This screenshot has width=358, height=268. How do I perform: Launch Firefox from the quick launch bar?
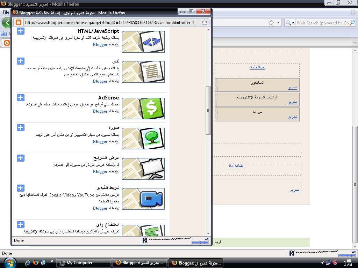(x=36, y=262)
